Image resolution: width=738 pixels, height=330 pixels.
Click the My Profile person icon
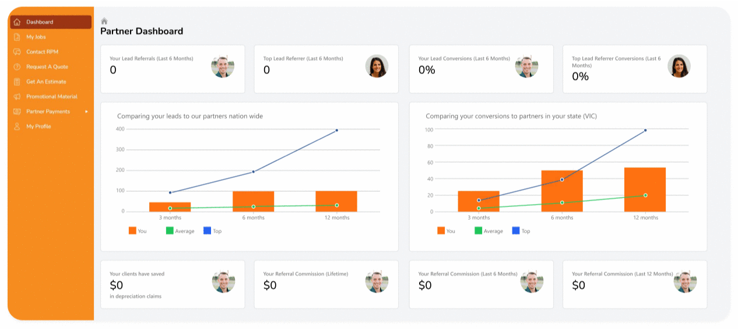(17, 127)
